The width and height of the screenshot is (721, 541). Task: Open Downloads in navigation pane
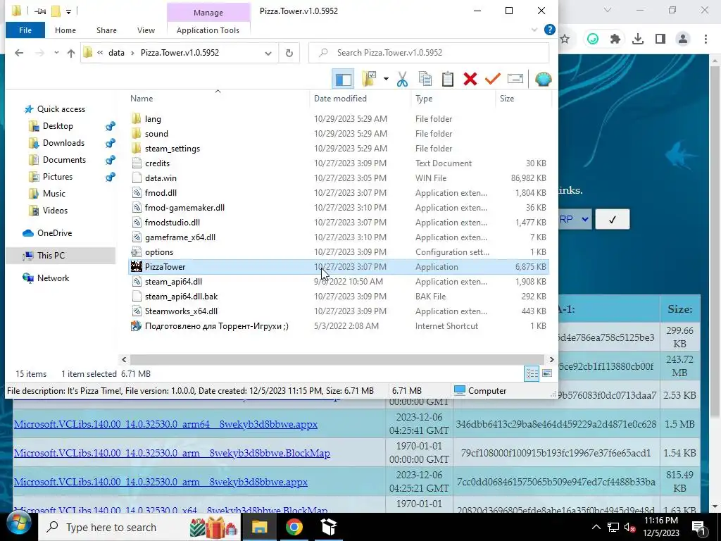tap(63, 143)
